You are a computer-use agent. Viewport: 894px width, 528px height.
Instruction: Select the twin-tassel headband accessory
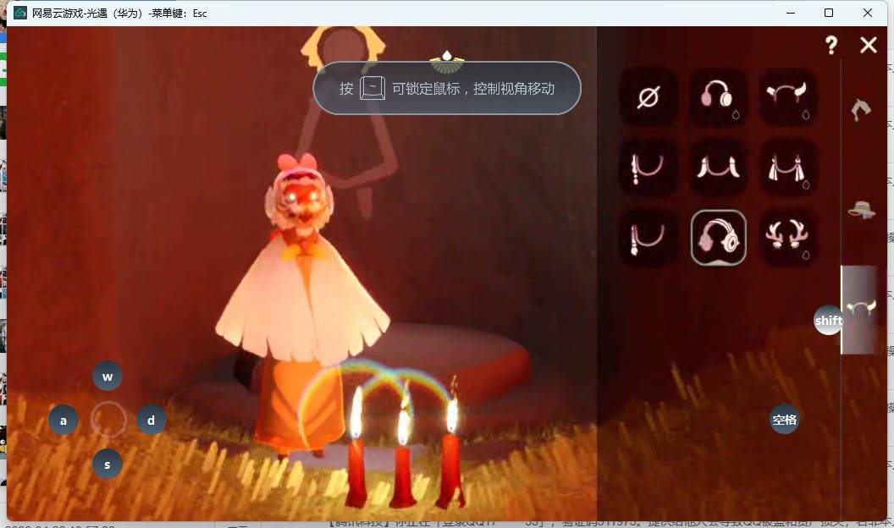[x=787, y=168]
